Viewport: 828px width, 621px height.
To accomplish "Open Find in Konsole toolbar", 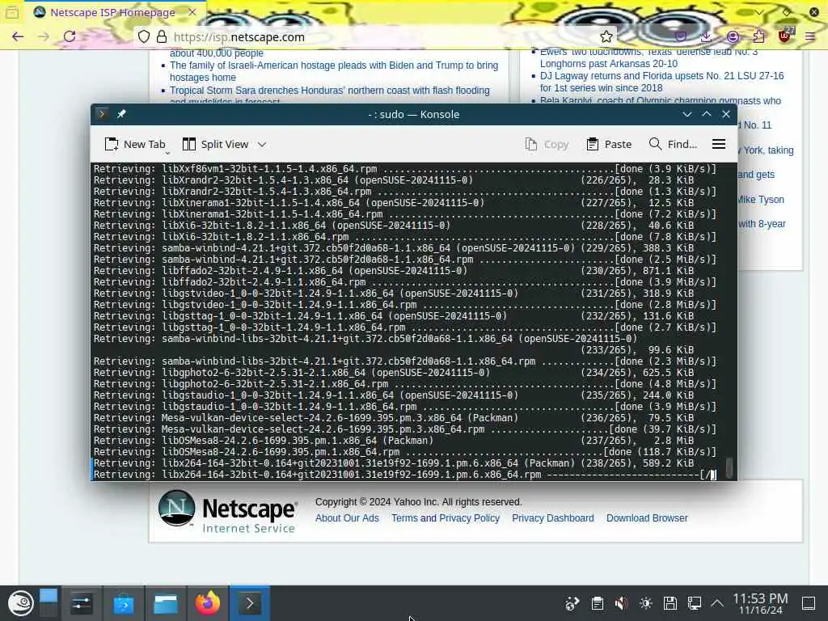I will click(673, 144).
